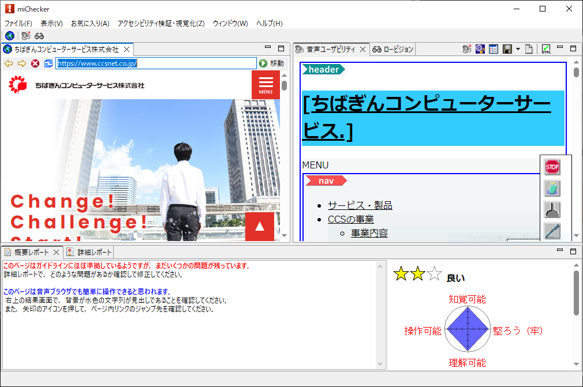Minimize the visualization pane
The height and width of the screenshot is (387, 583).
click(559, 47)
